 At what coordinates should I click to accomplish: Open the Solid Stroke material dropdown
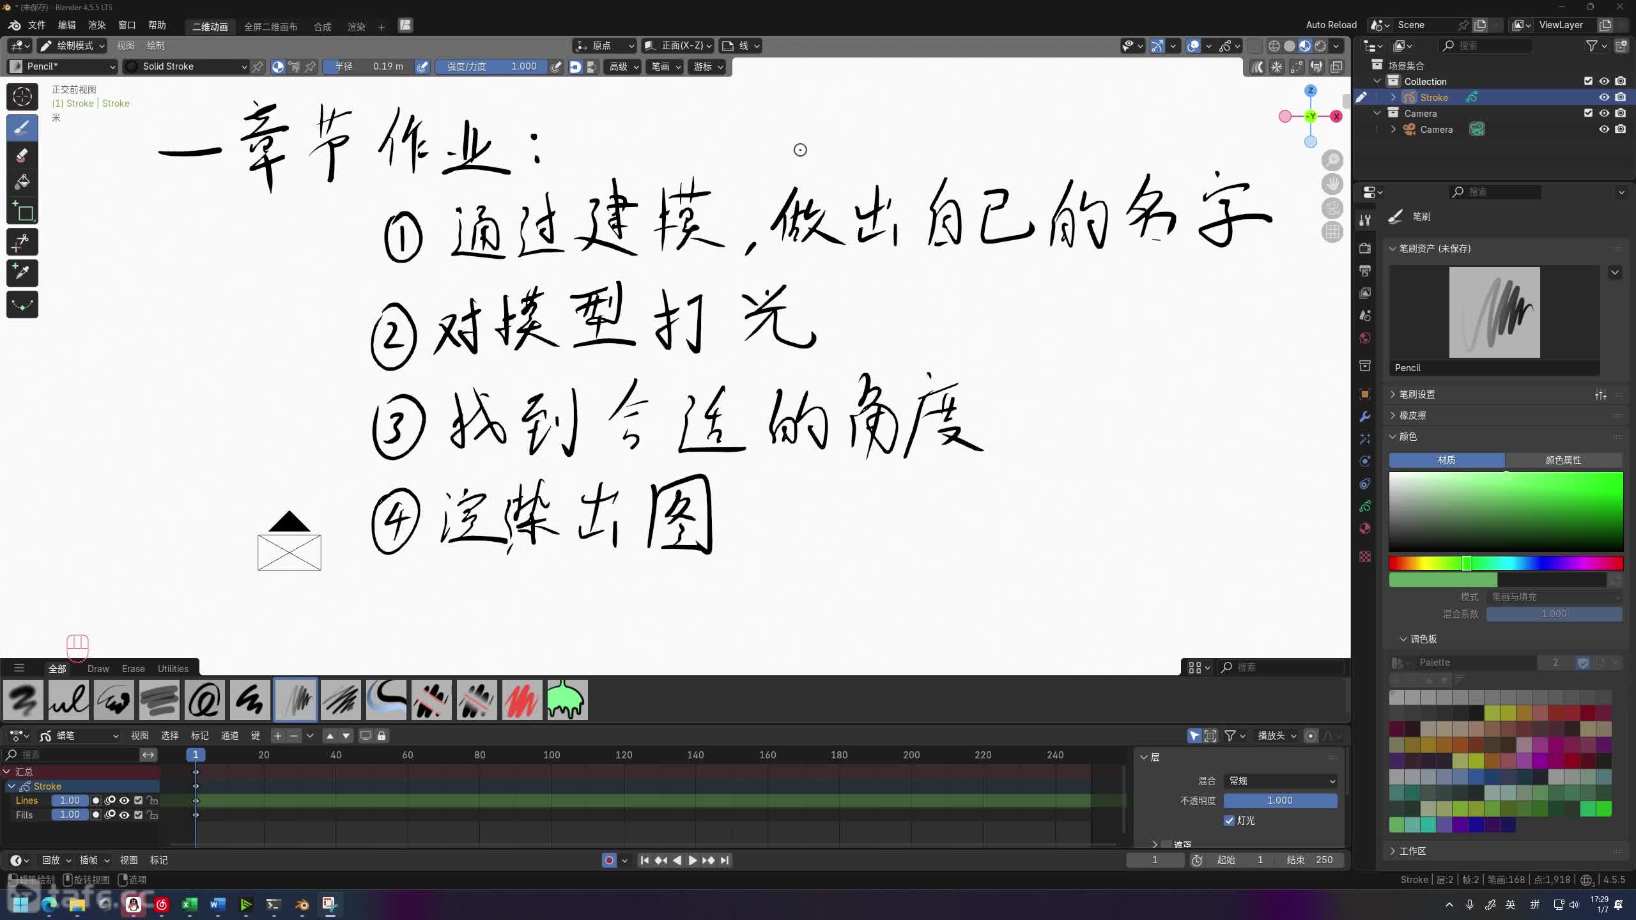coord(185,66)
